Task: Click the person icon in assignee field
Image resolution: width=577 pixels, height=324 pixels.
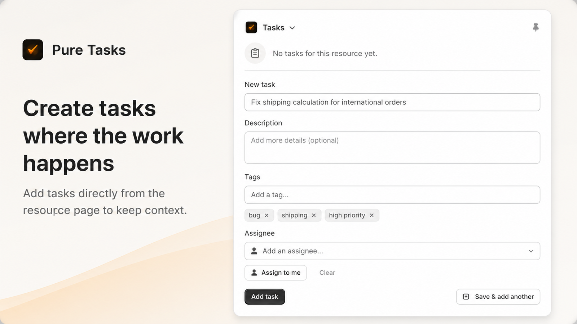Action: point(254,251)
